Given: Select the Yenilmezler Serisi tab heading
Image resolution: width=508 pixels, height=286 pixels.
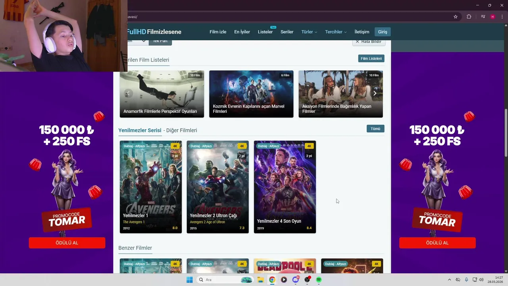Looking at the screenshot, I should (x=140, y=130).
